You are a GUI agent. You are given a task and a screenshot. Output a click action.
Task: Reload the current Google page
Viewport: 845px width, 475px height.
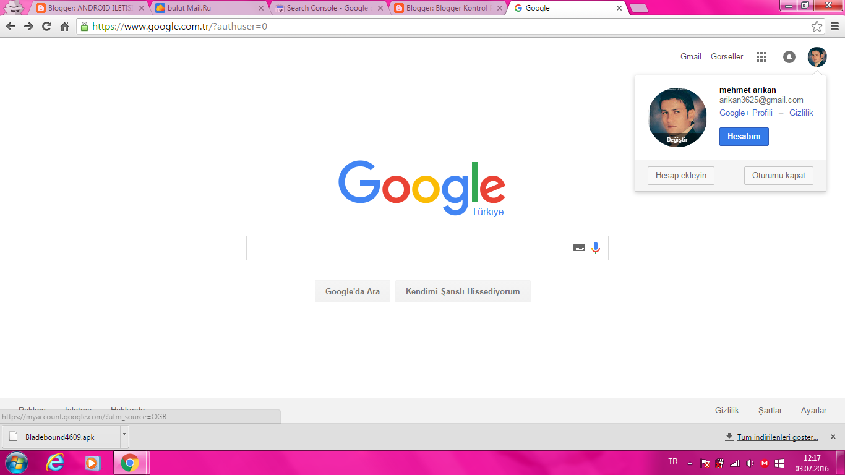(46, 27)
